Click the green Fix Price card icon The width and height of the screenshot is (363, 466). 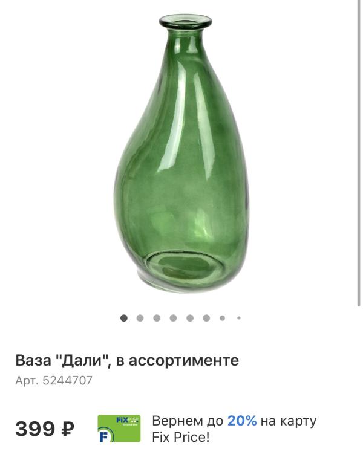[x=119, y=429]
